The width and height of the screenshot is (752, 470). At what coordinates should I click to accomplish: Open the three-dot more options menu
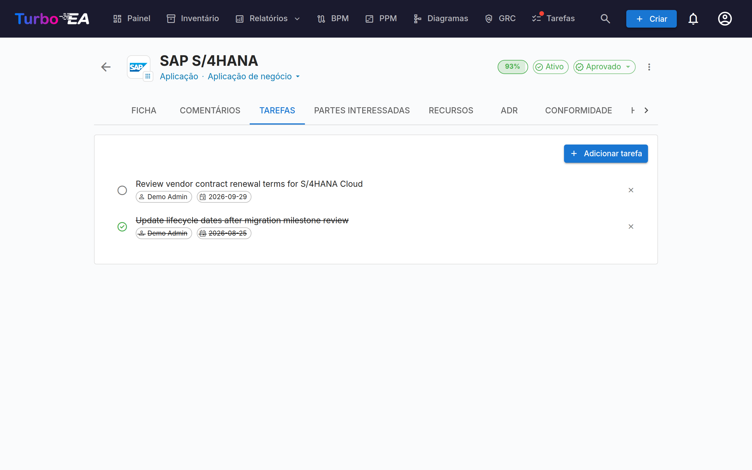pyautogui.click(x=649, y=67)
